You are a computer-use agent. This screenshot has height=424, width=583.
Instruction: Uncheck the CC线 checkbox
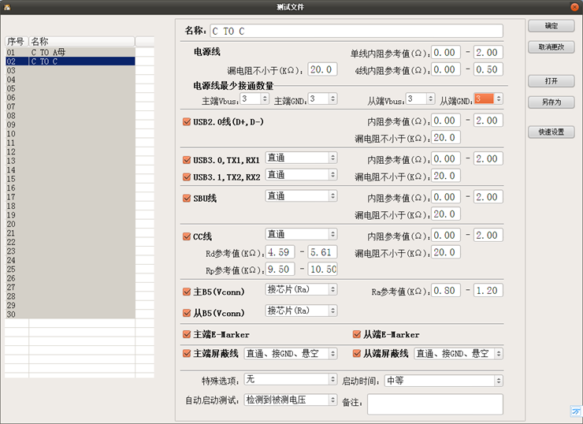(187, 236)
